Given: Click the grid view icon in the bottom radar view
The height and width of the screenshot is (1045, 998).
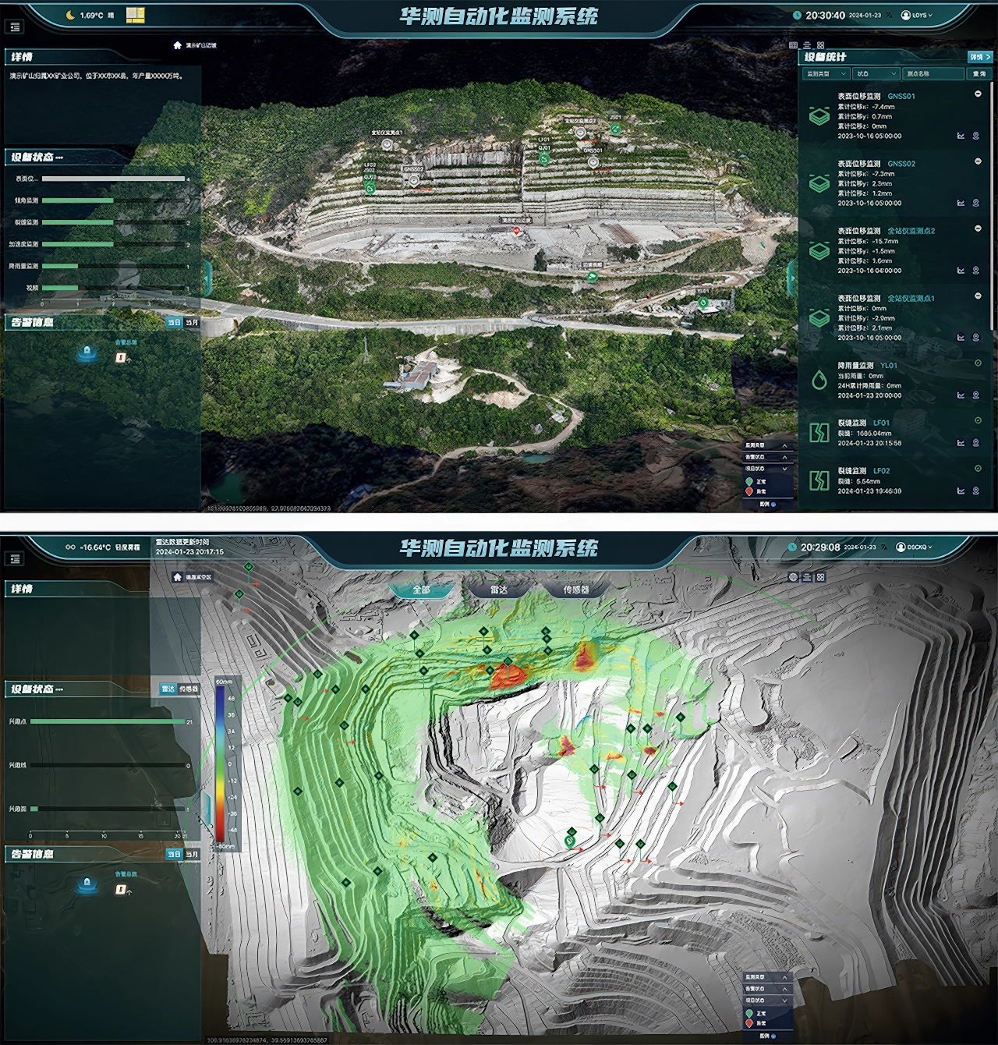Looking at the screenshot, I should pyautogui.click(x=820, y=577).
